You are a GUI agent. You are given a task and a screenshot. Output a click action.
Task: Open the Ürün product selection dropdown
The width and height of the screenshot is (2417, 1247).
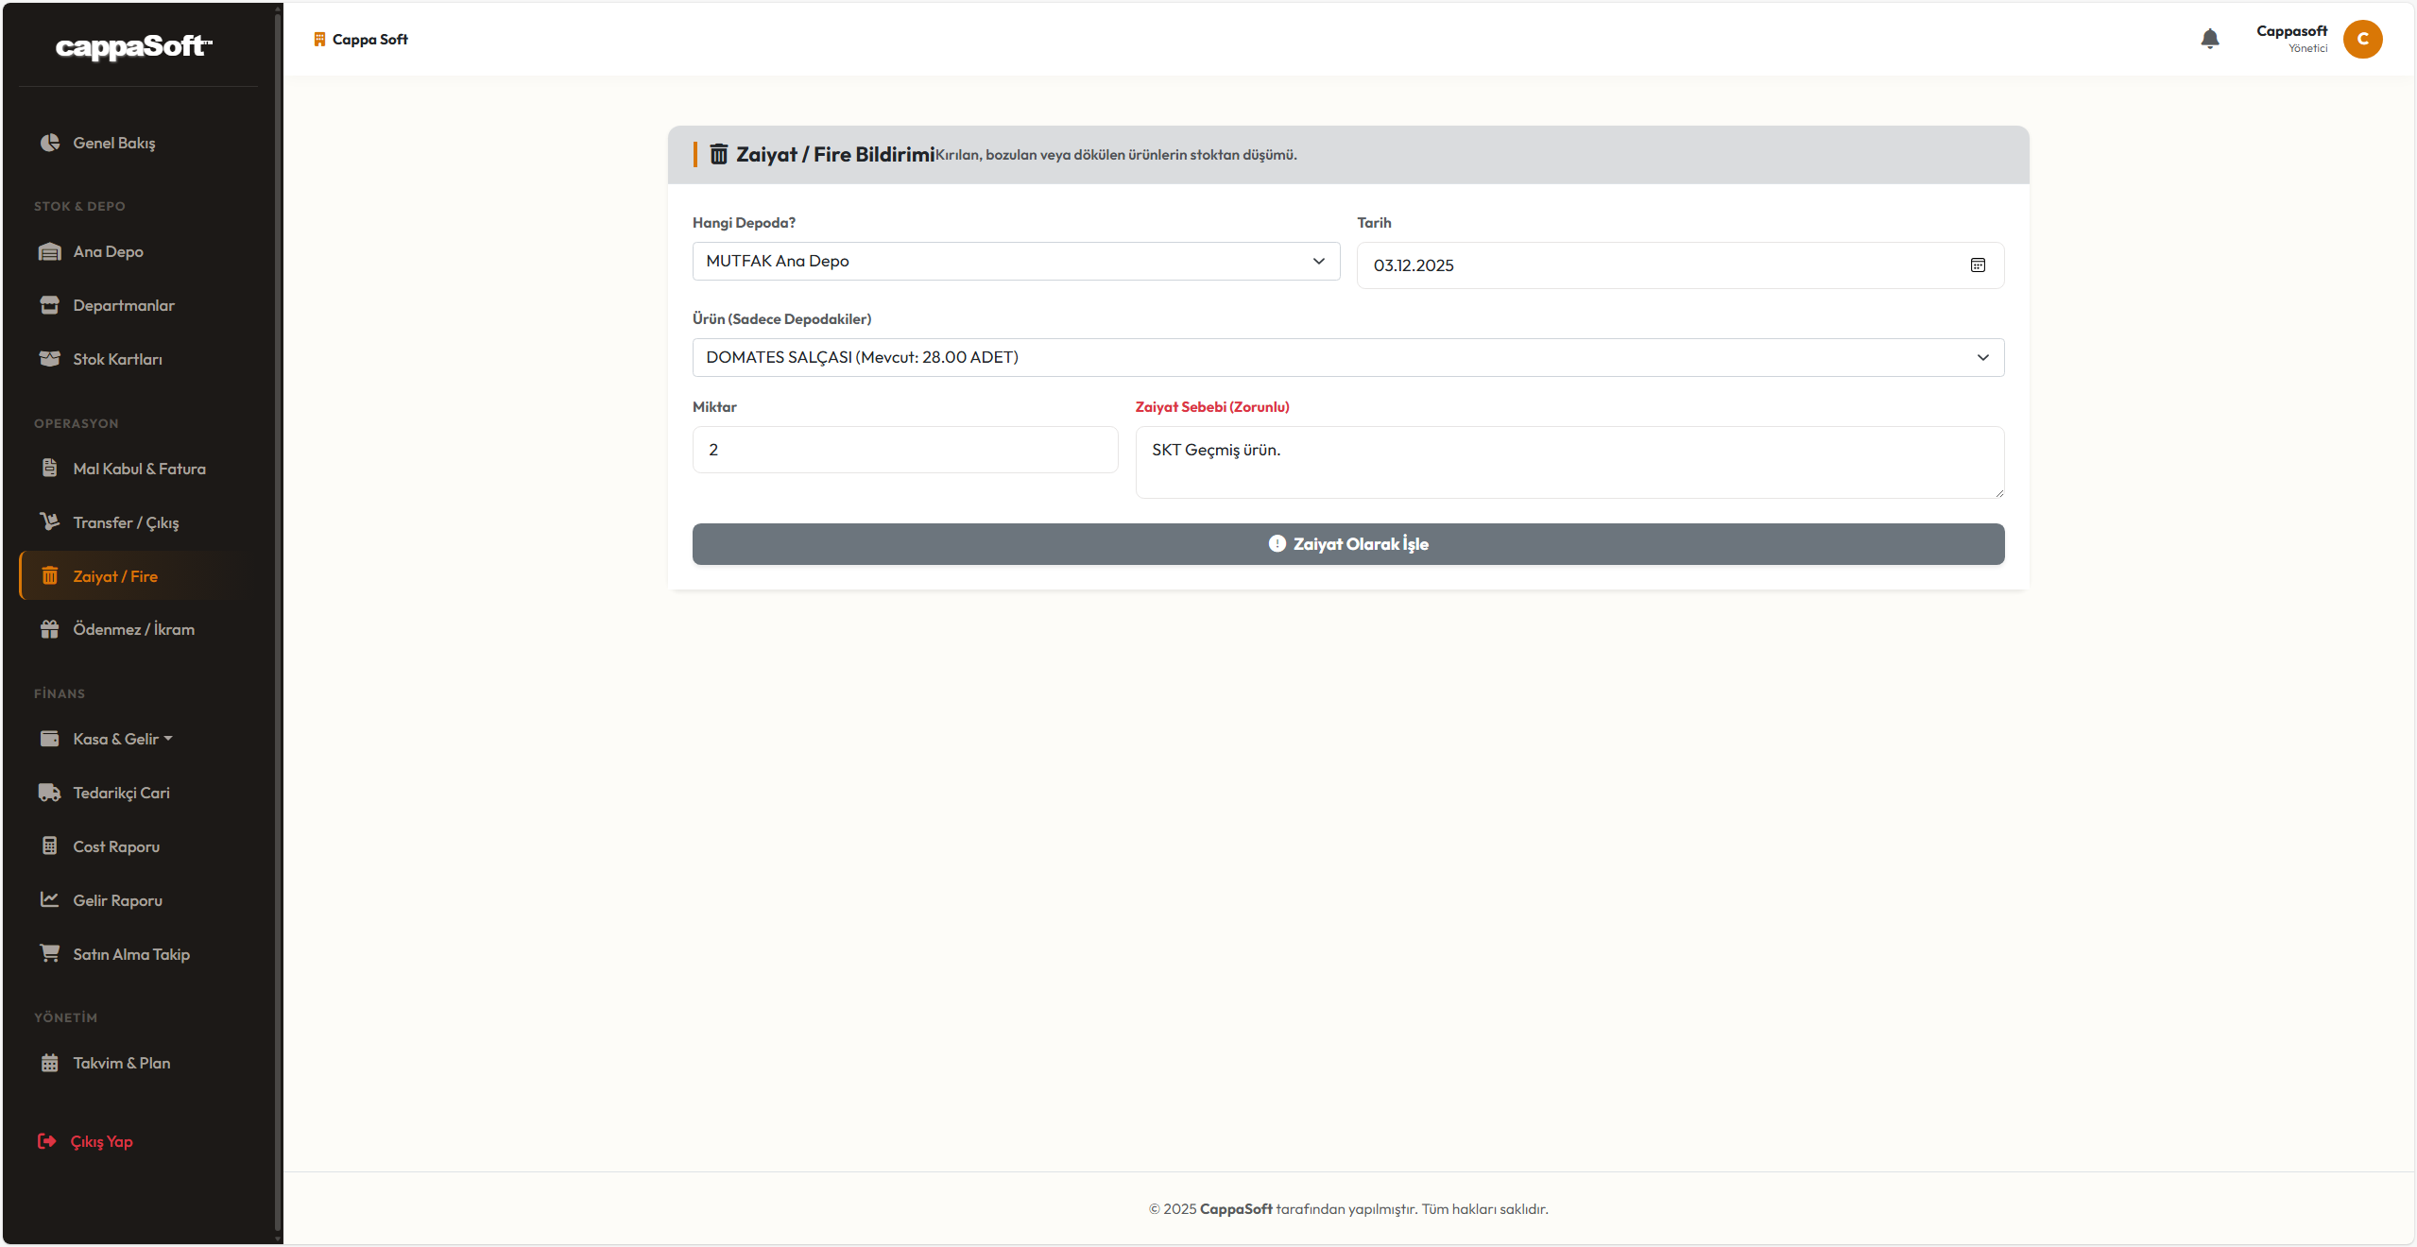(1347, 358)
